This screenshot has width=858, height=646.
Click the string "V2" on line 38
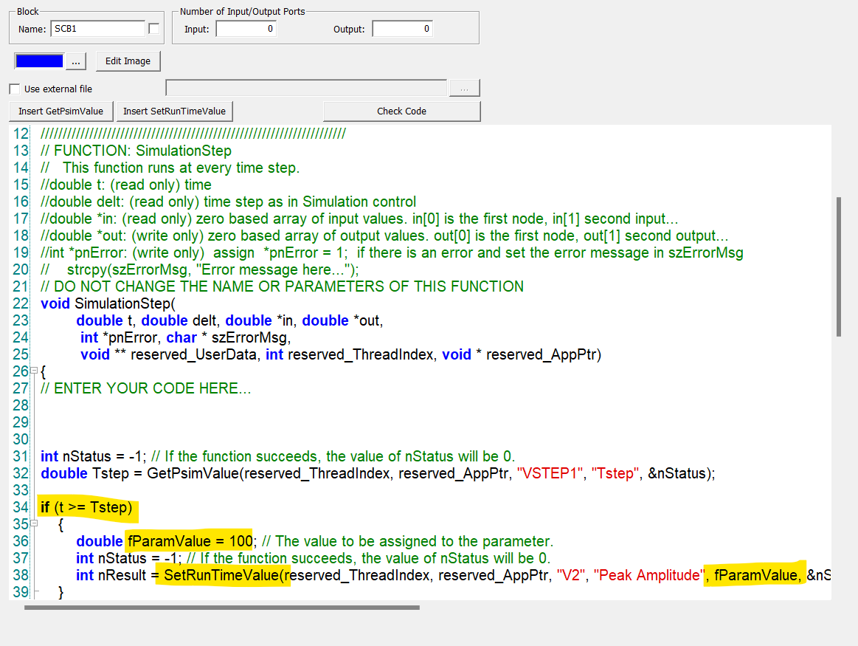point(571,575)
